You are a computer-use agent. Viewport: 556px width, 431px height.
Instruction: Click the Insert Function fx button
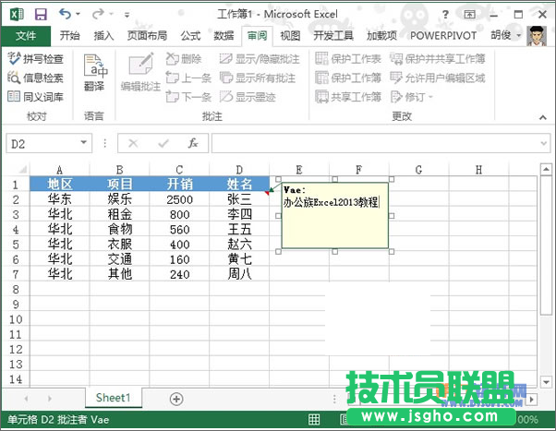click(x=193, y=143)
